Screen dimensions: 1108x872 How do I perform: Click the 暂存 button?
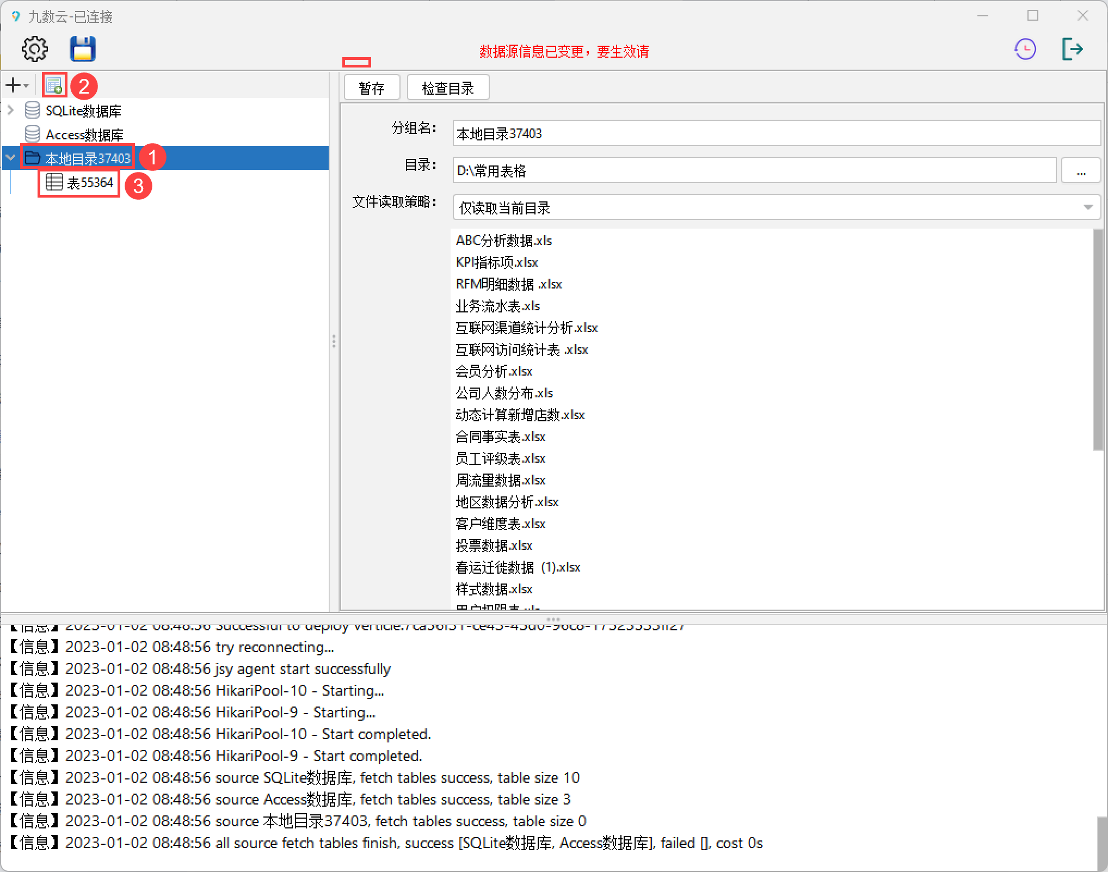[372, 88]
